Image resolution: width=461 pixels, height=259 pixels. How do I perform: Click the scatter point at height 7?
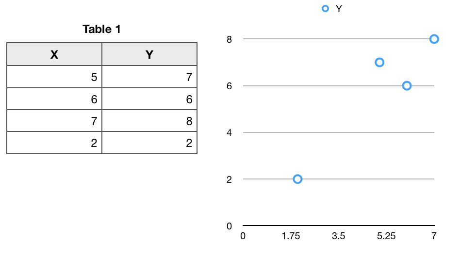click(379, 62)
